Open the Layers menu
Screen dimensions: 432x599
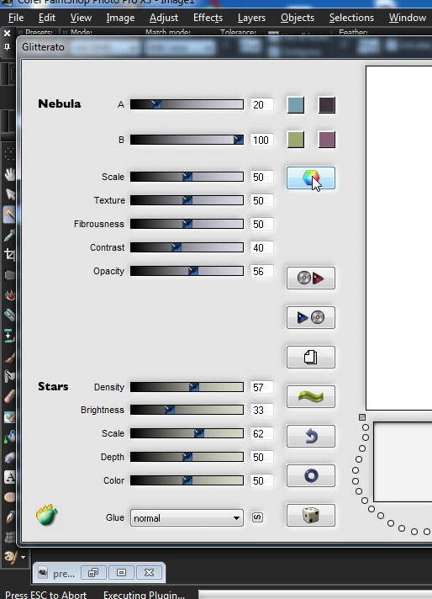[251, 18]
